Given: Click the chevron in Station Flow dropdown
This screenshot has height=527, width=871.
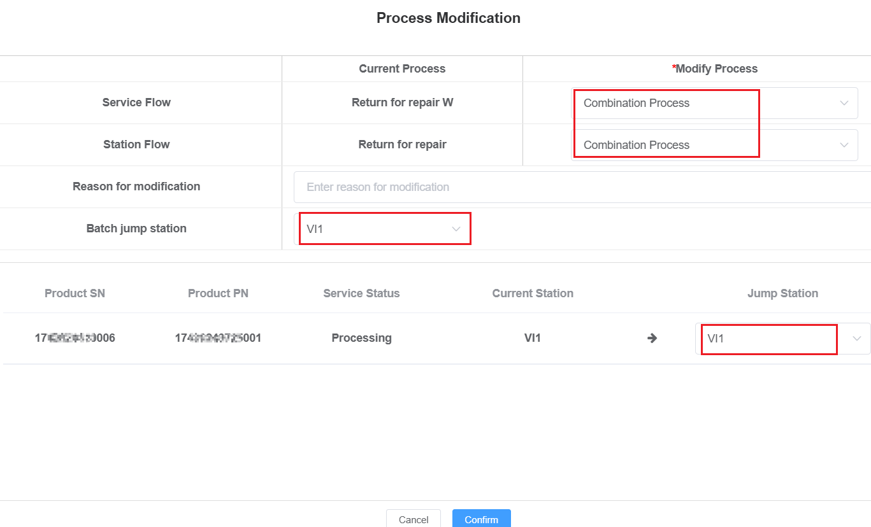Looking at the screenshot, I should [844, 145].
